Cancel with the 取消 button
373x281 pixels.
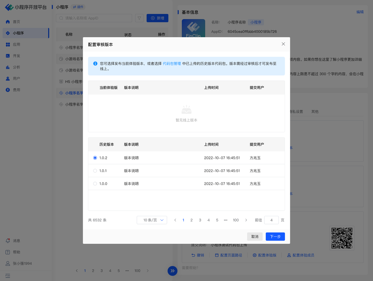pos(255,237)
